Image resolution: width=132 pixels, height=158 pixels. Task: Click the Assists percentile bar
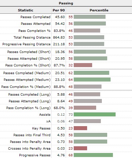[x=94, y=114]
